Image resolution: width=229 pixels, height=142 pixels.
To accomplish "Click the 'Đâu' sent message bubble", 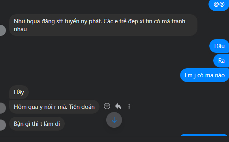I will click(219, 46).
